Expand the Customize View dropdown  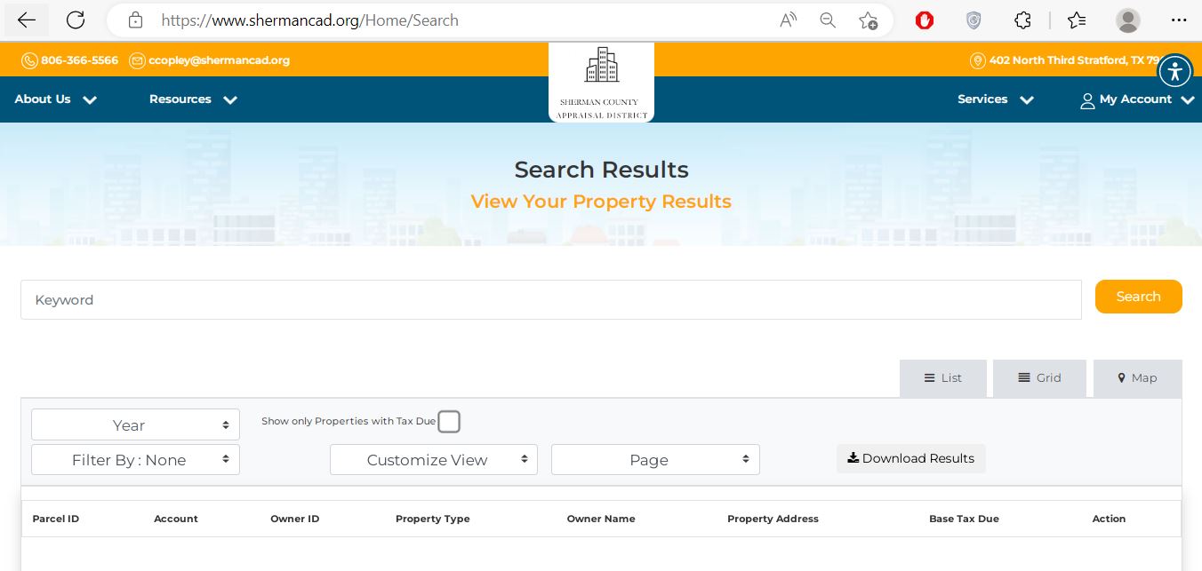pos(433,460)
